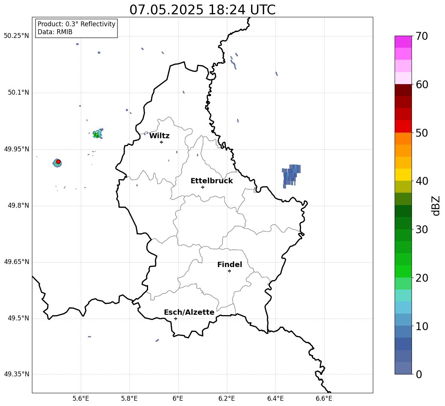Click the 50.1°N latitude label
The width and height of the screenshot is (445, 406).
(x=18, y=93)
